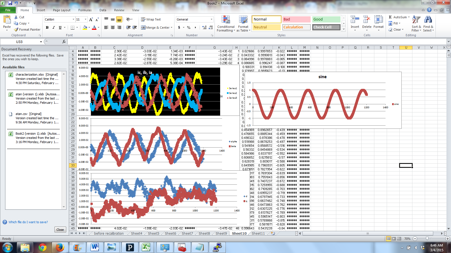Open Format as Table gallery

(x=243, y=24)
